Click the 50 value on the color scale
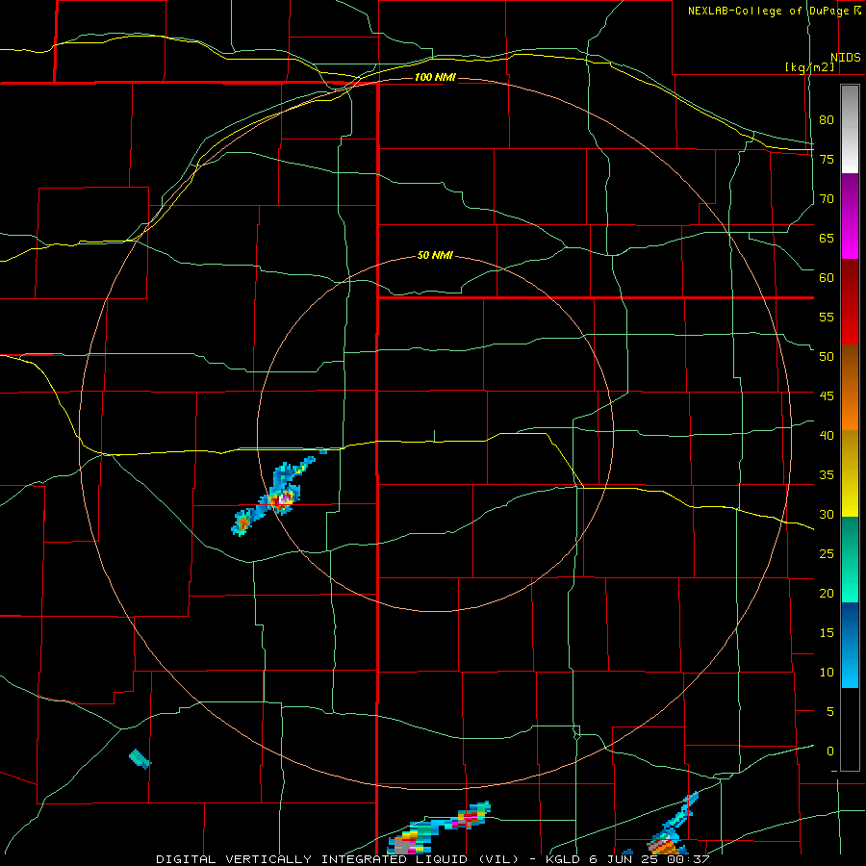 click(827, 357)
